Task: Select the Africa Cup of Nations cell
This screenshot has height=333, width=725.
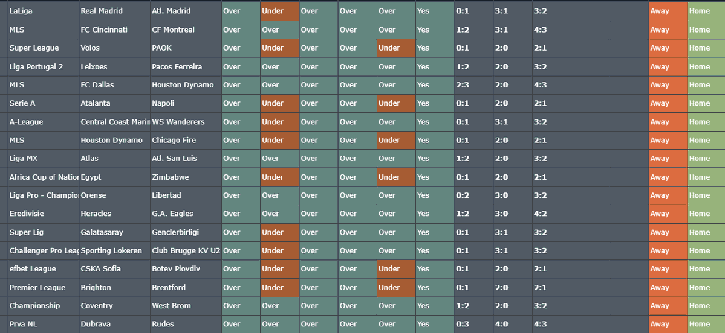Action: [44, 177]
